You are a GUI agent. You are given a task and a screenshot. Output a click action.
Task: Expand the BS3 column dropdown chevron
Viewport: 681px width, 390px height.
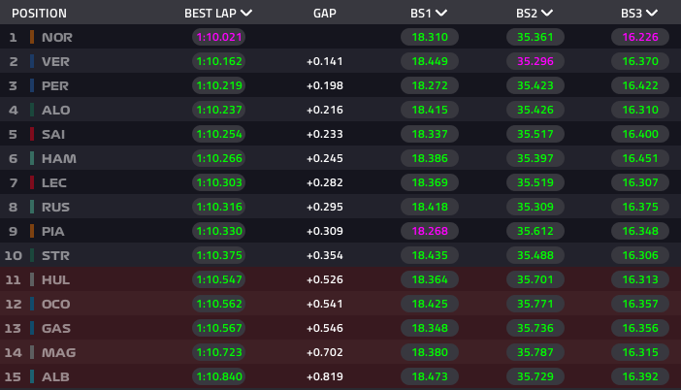(x=652, y=13)
